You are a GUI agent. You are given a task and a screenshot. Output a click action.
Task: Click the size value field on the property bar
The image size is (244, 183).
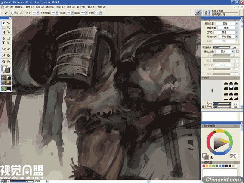coord(34,13)
